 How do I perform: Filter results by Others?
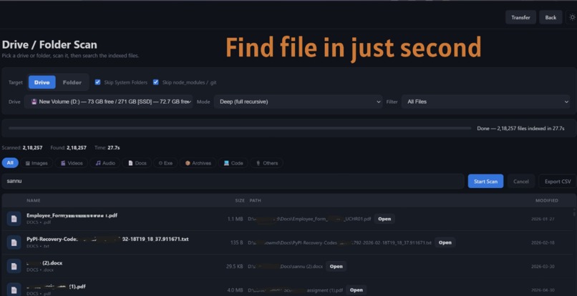click(266, 163)
